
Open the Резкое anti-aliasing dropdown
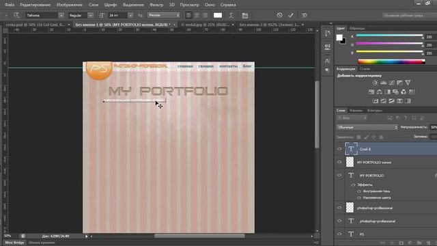coord(164,15)
